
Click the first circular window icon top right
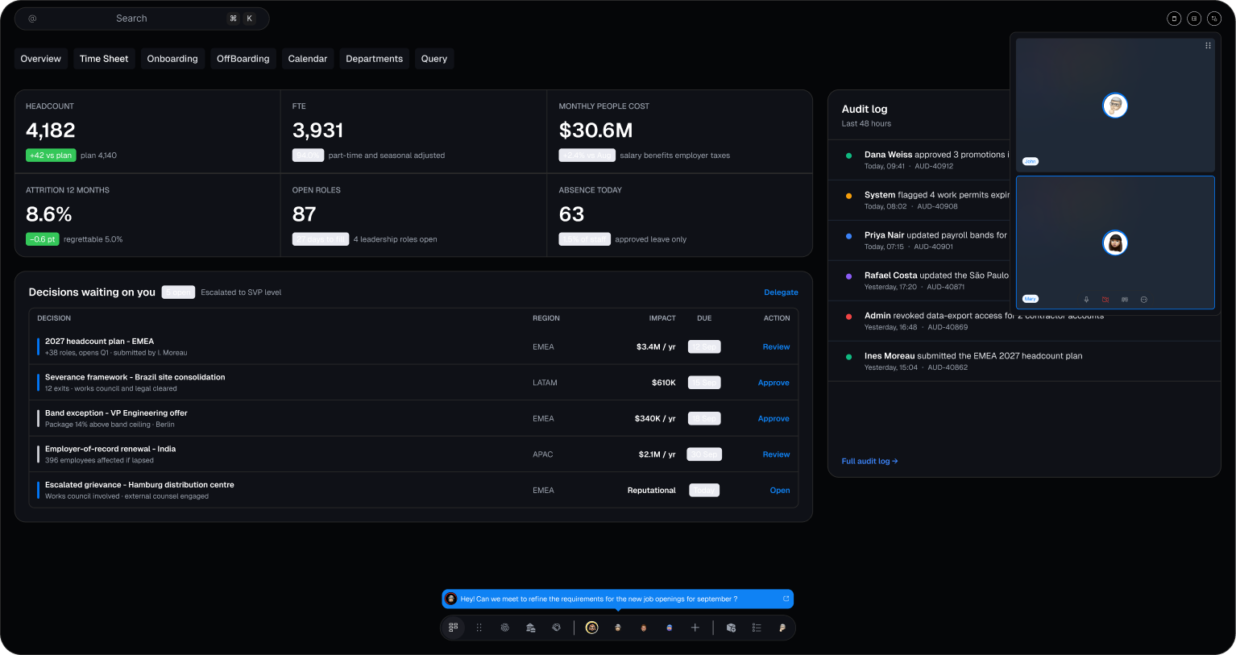1174,19
